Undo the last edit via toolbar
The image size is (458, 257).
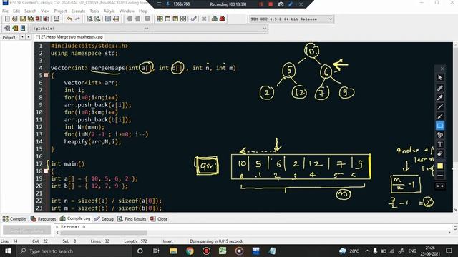point(69,19)
